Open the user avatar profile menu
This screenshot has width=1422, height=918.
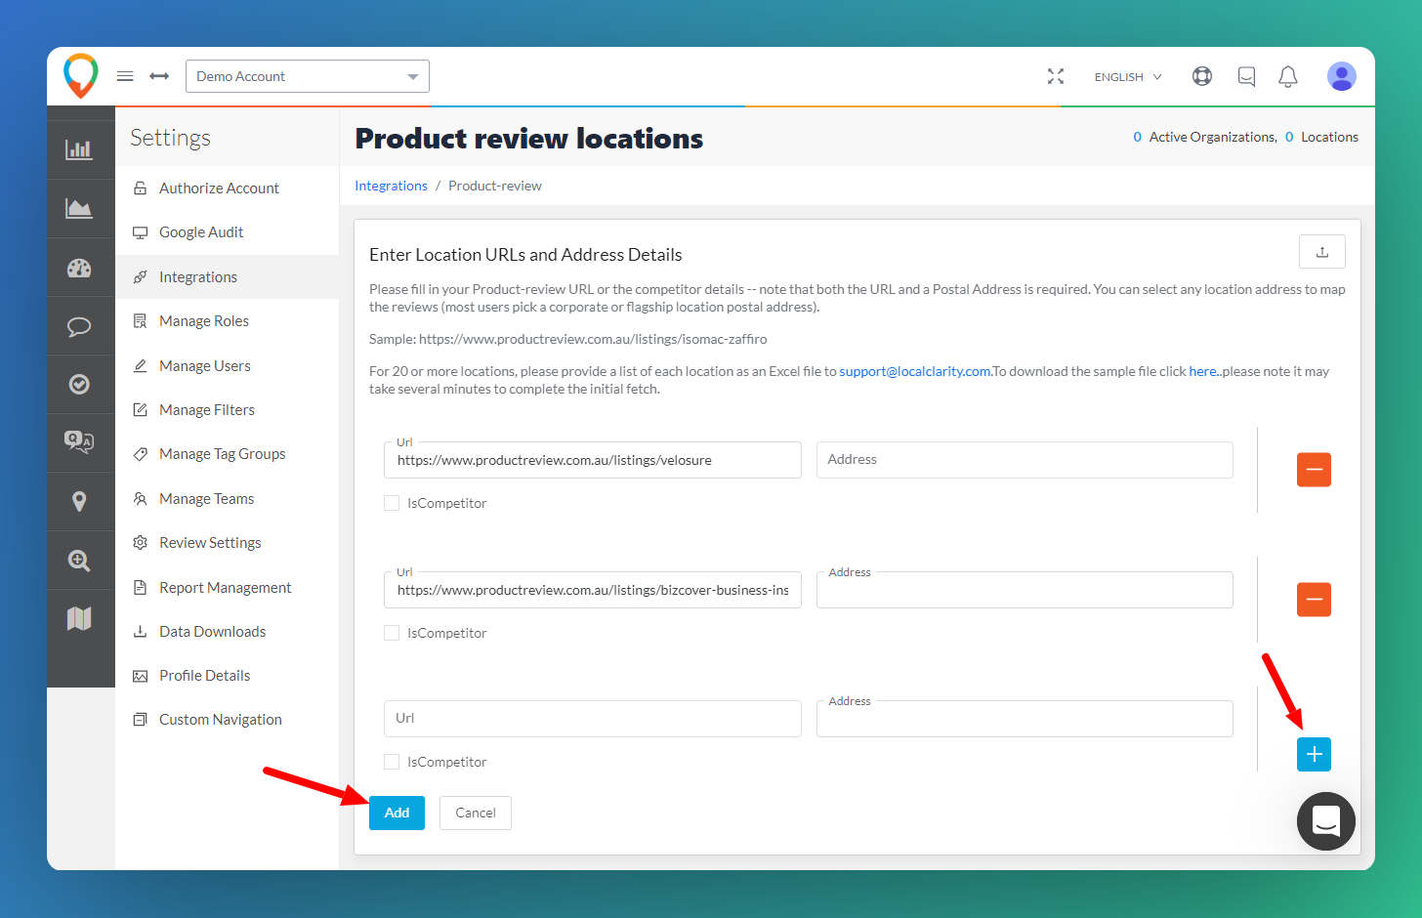click(1342, 76)
